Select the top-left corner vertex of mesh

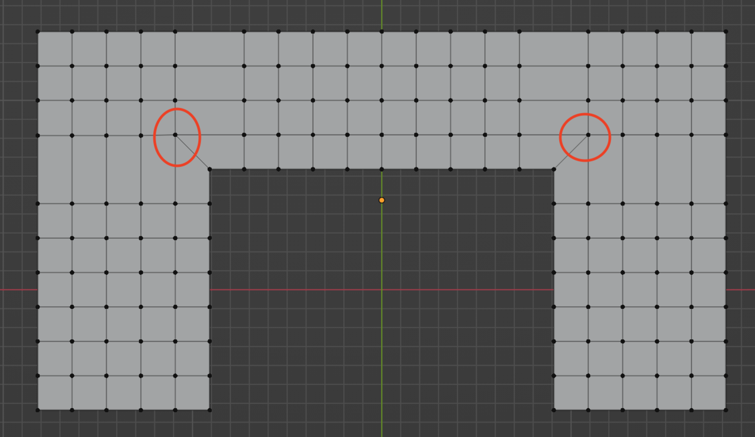[x=38, y=31]
